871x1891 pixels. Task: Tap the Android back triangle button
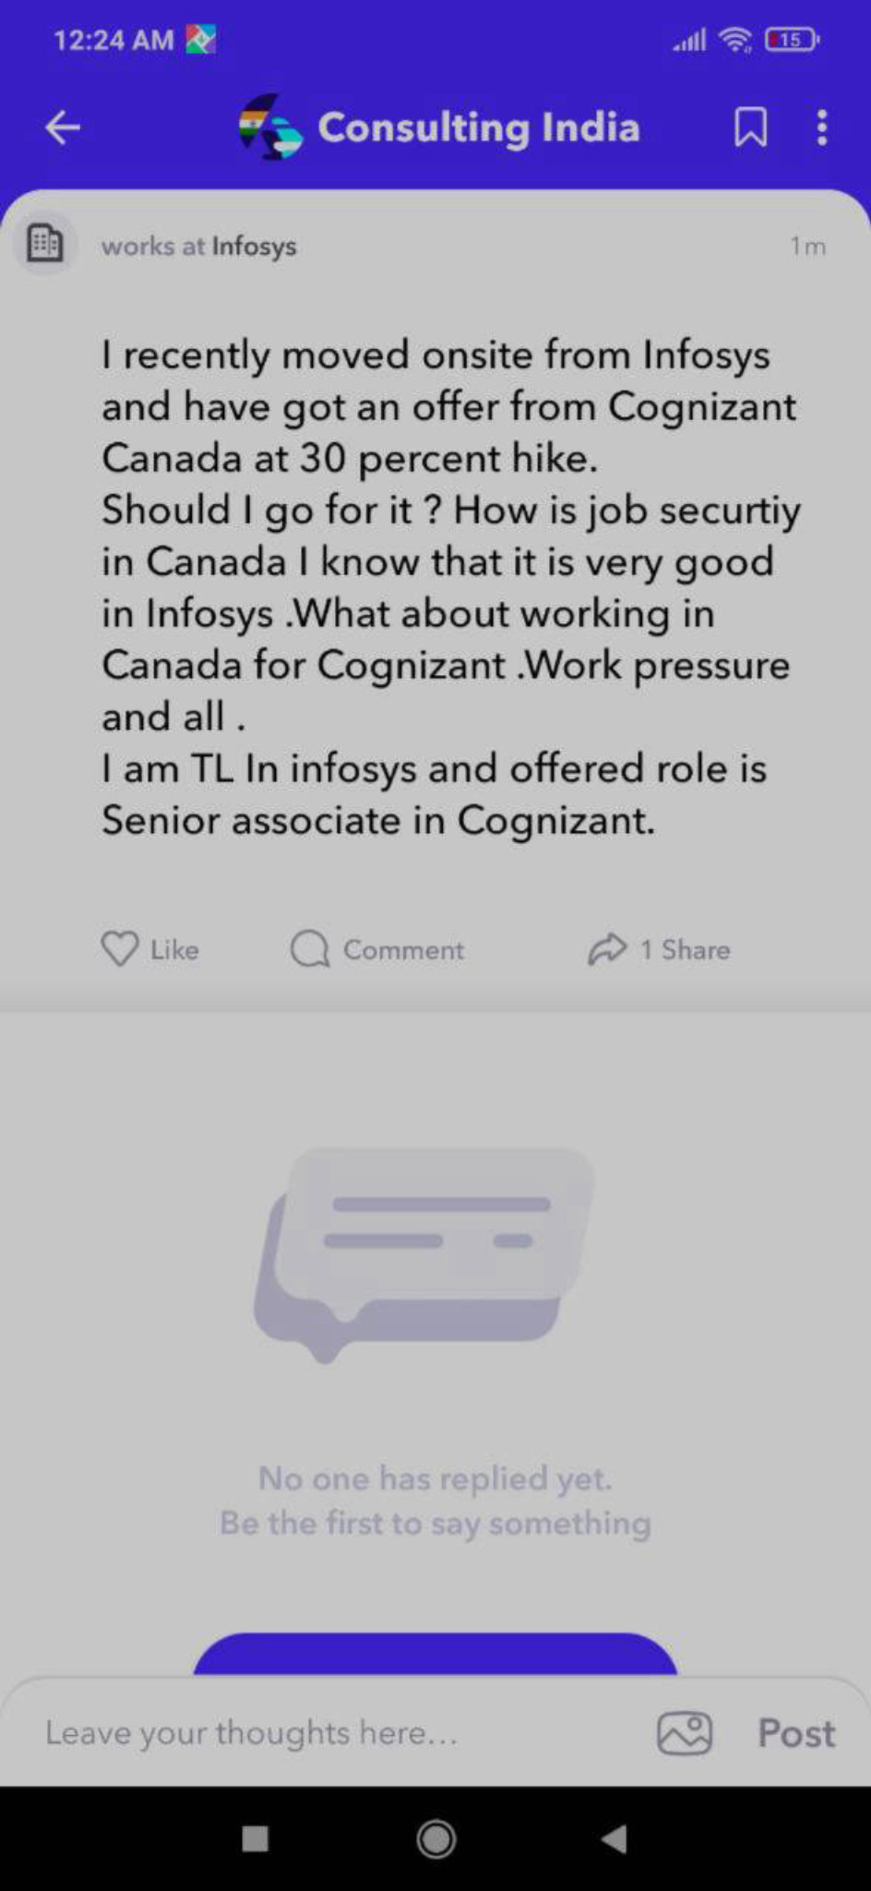click(615, 1838)
